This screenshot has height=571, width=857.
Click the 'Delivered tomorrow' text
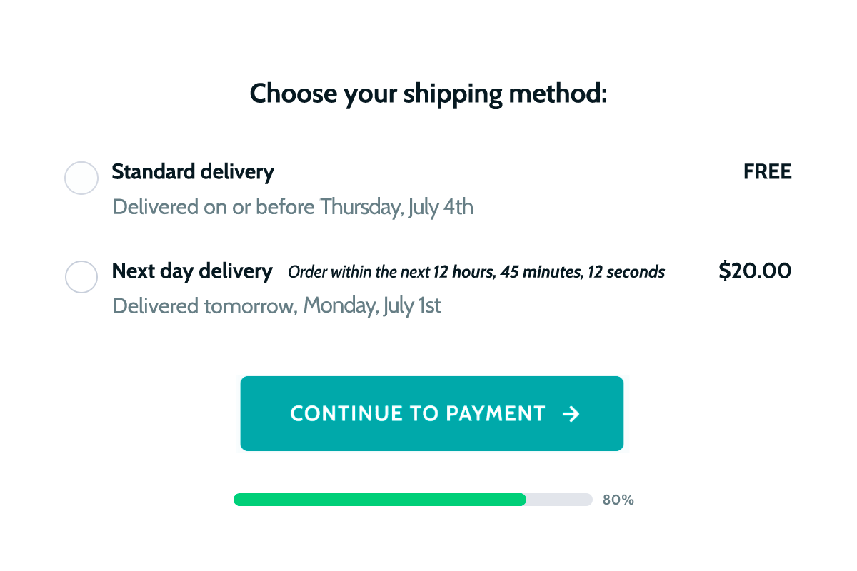click(x=205, y=305)
